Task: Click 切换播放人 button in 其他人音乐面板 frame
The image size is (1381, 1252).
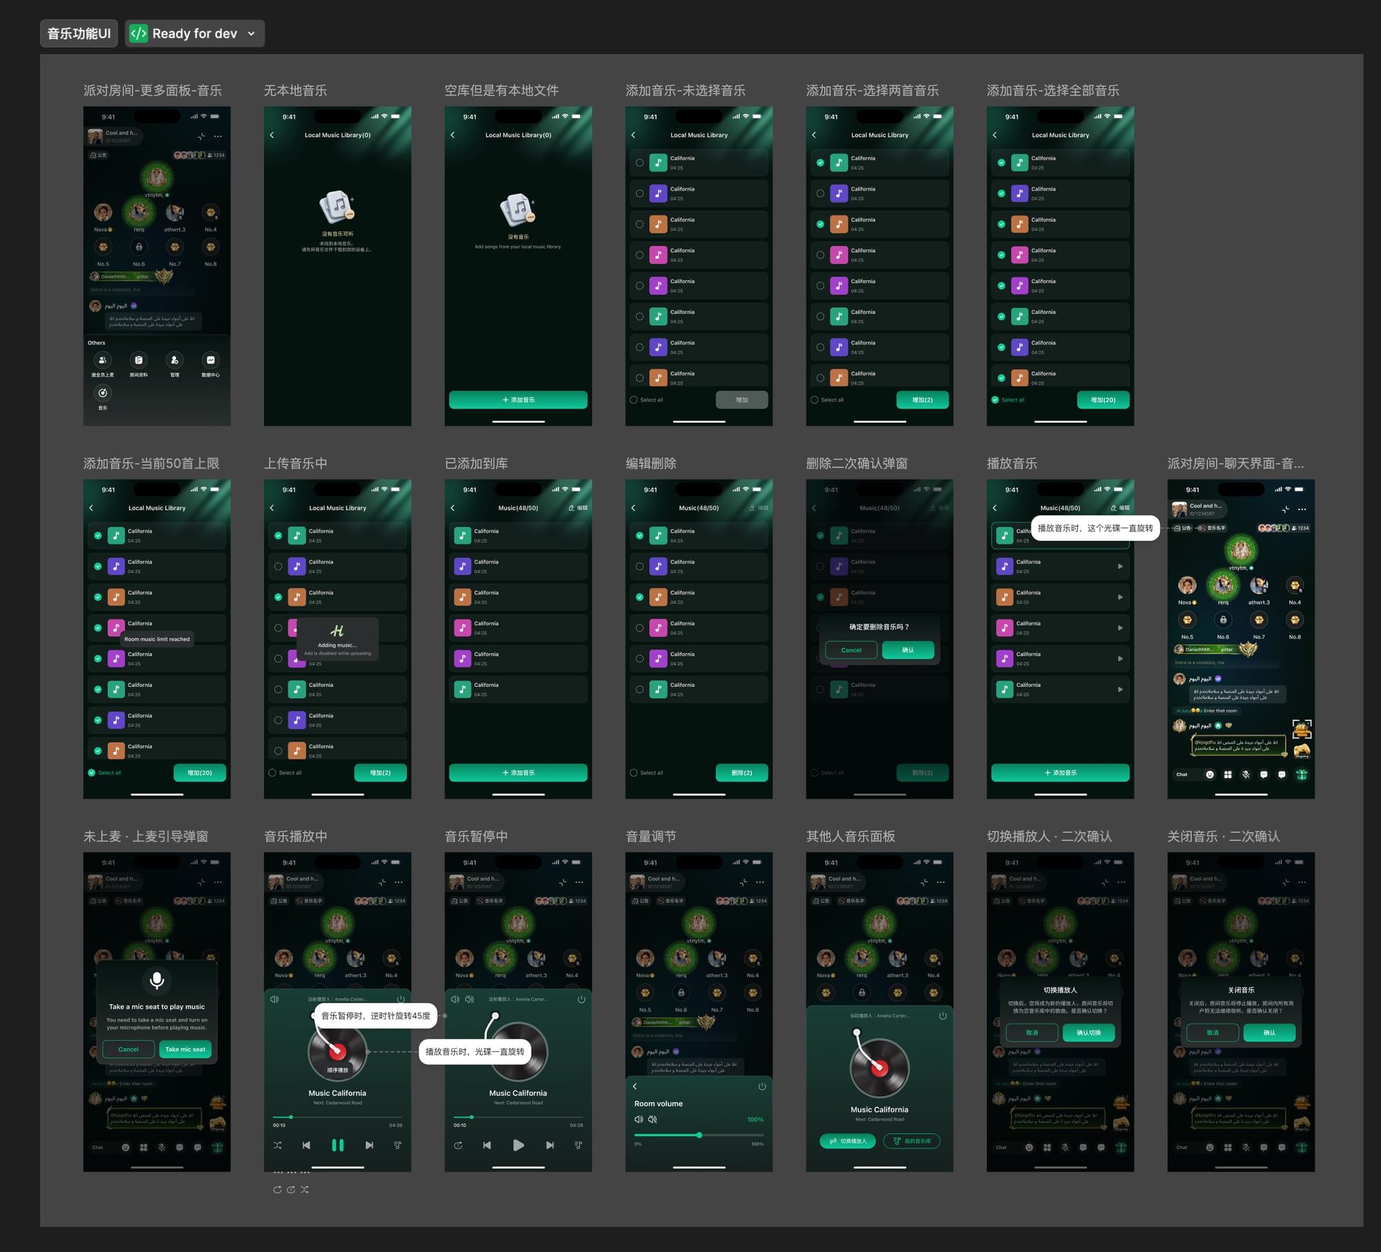Action: [x=848, y=1141]
